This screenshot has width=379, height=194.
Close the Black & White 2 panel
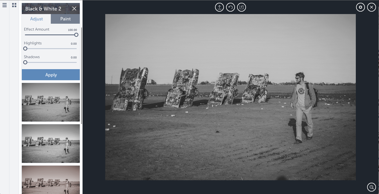[74, 9]
